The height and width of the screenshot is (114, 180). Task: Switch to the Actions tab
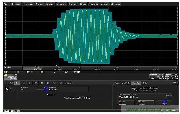[x=68, y=83]
